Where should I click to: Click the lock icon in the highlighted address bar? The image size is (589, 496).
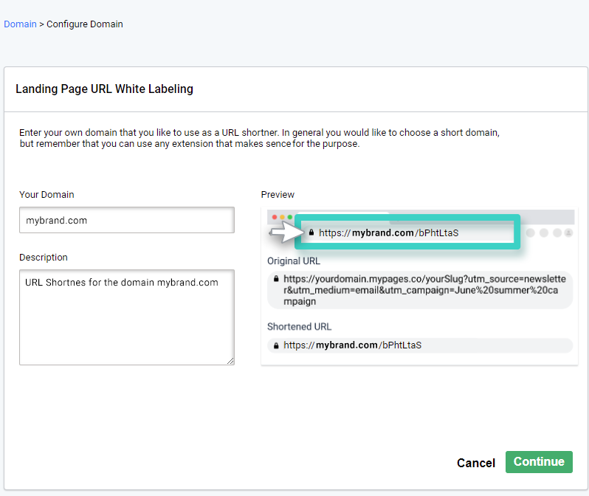click(311, 232)
